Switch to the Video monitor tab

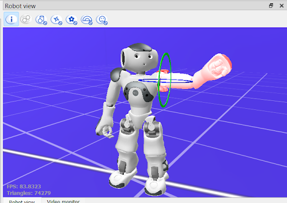coord(63,201)
